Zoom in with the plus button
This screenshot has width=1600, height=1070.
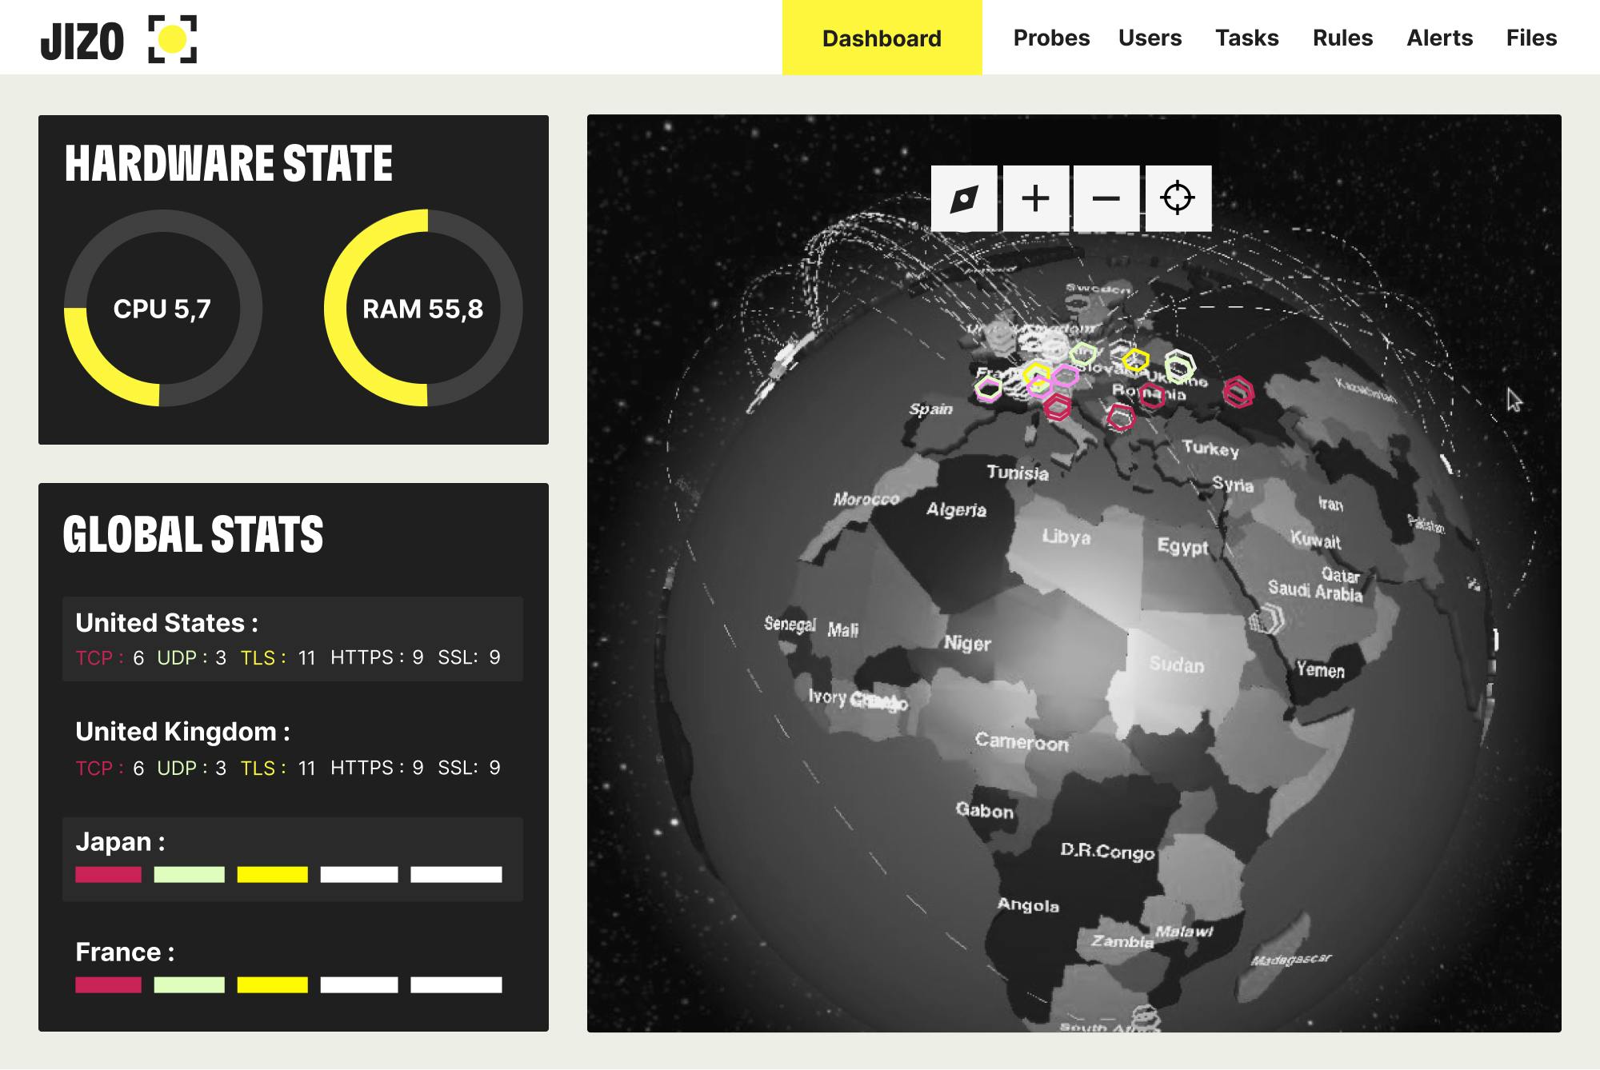click(x=1035, y=198)
